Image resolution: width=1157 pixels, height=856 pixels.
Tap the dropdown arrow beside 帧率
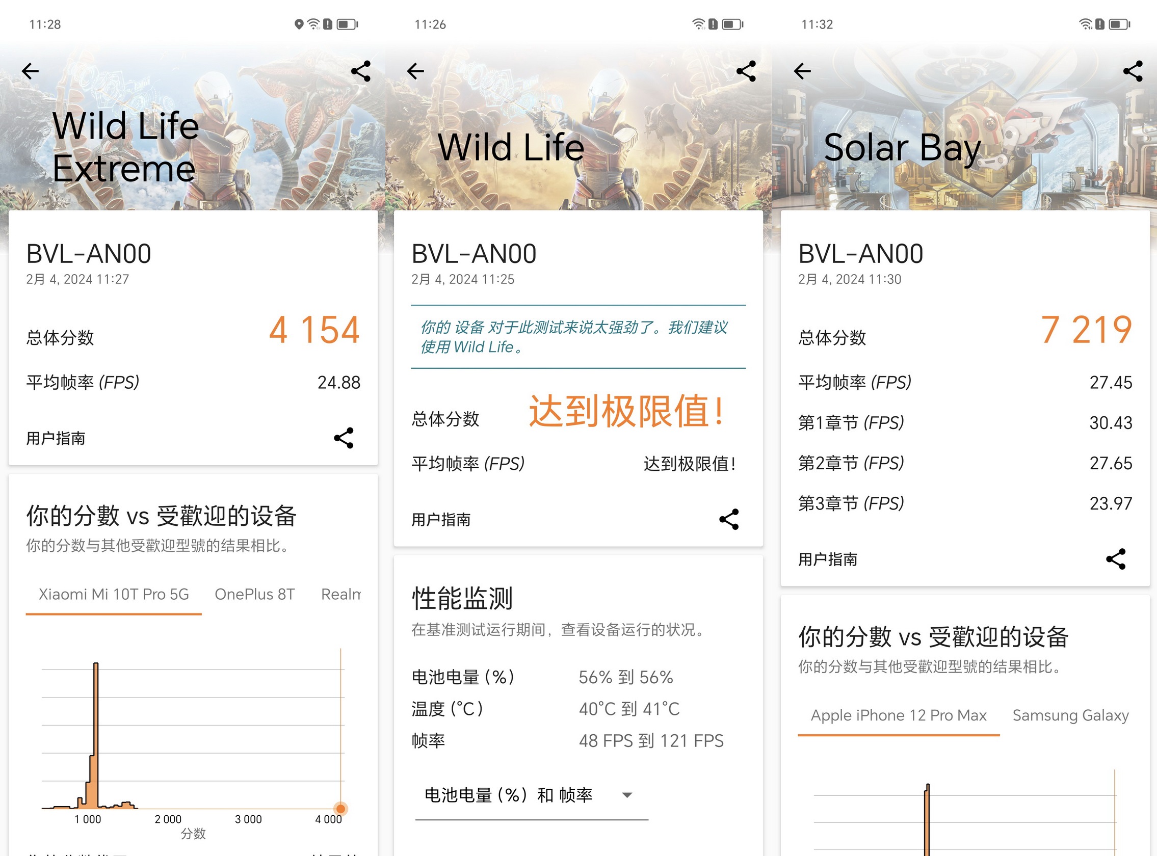pyautogui.click(x=627, y=795)
